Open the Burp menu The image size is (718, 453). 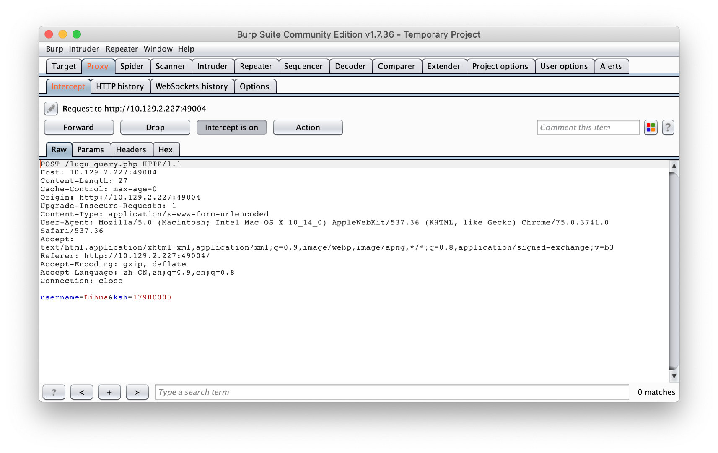(54, 49)
